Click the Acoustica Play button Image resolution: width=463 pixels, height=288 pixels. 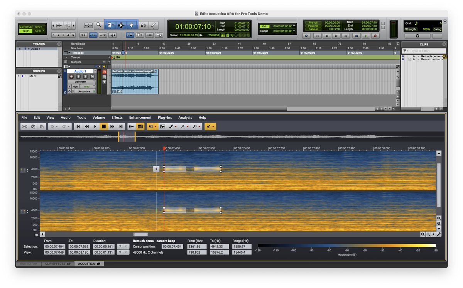click(95, 126)
